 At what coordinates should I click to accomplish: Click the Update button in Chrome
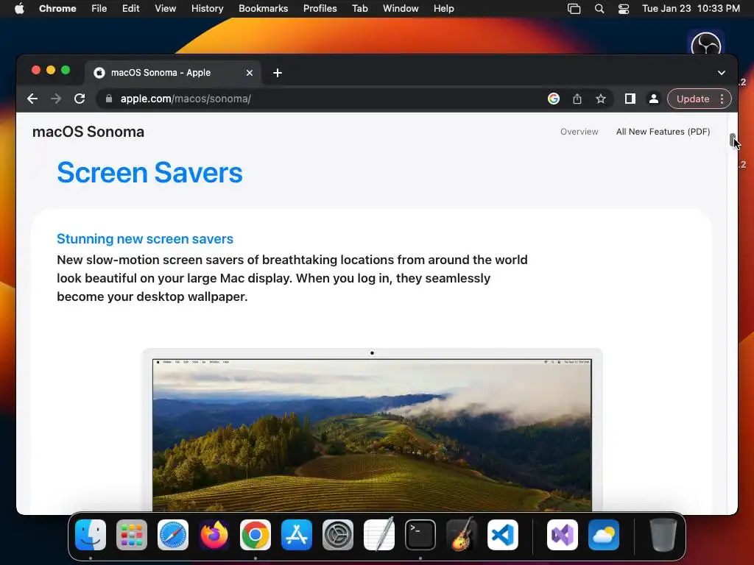pyautogui.click(x=692, y=99)
